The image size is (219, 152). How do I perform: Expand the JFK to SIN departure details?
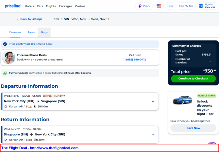coord(153,101)
